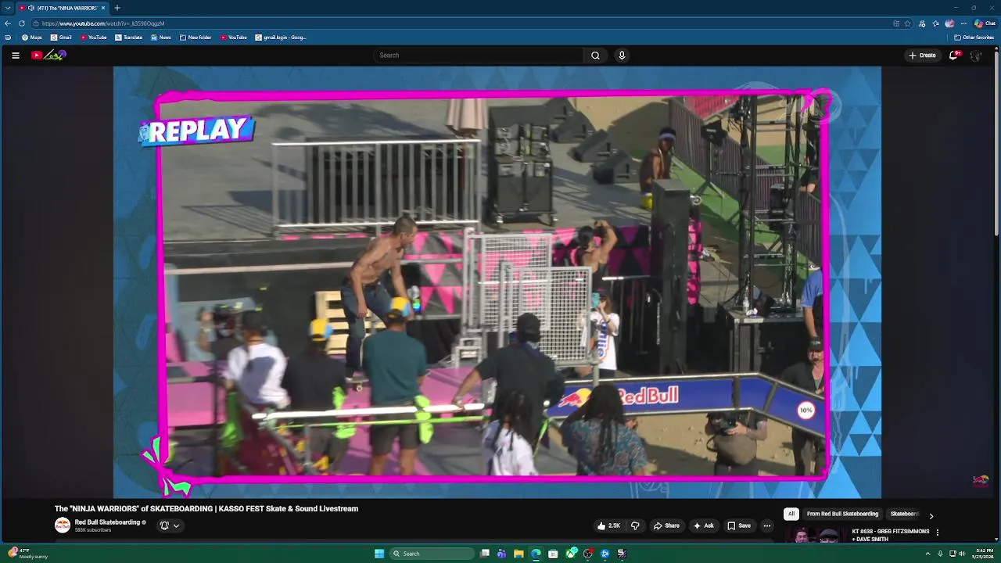
Task: Open Copilot Chat button
Action: coord(985,23)
